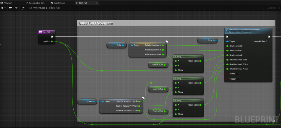Click the execution output pin on Tiles Fall node
The image size is (281, 128).
pyautogui.click(x=52, y=37)
